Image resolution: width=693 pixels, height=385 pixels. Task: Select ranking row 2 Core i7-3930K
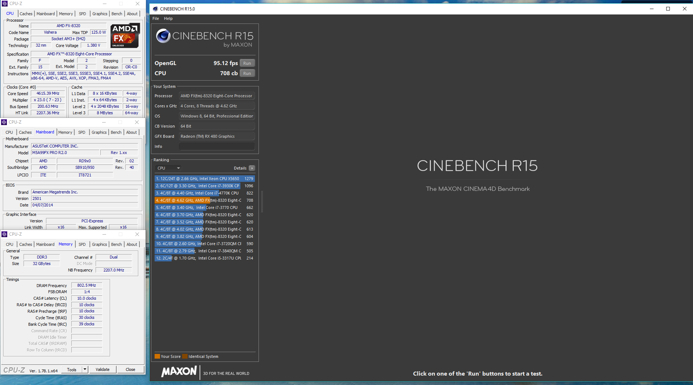(205, 186)
